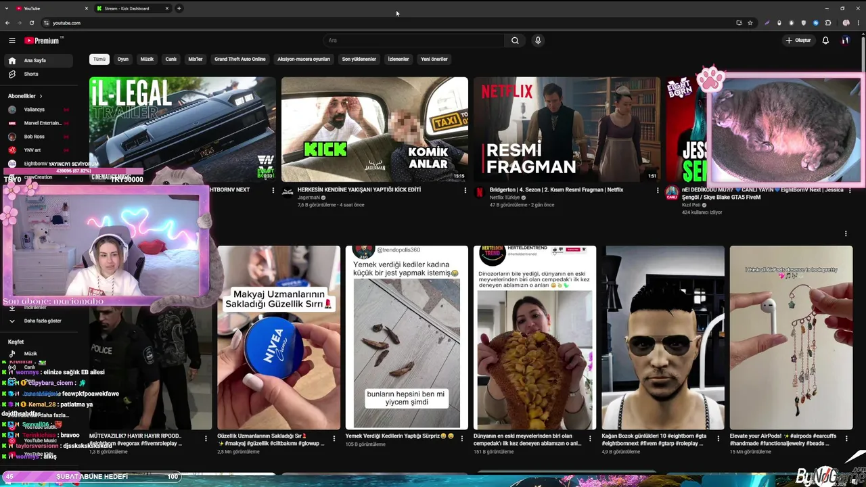The height and width of the screenshot is (487, 866).
Task: Open Shorts in the sidebar
Action: pos(38,74)
